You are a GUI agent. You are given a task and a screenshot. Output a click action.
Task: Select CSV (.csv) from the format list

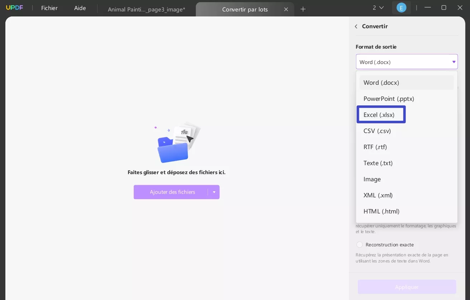pos(377,131)
